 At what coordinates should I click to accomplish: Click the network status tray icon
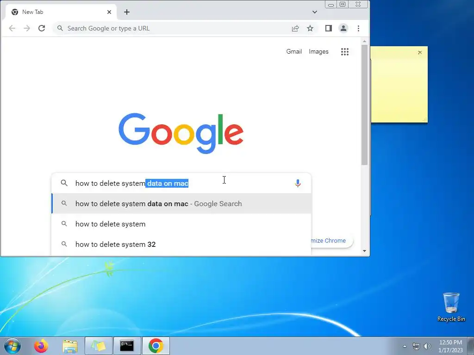coord(416,346)
